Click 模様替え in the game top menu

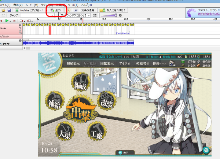click(143, 63)
